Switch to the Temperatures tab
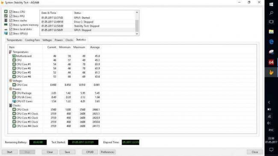This screenshot has width=278, height=156. [15, 40]
